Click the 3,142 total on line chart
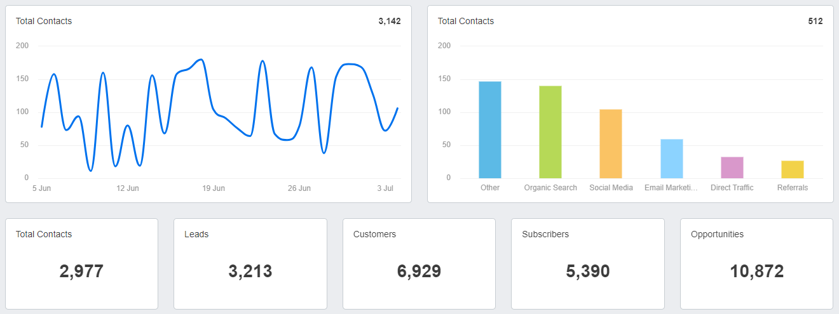The image size is (839, 314). (389, 21)
